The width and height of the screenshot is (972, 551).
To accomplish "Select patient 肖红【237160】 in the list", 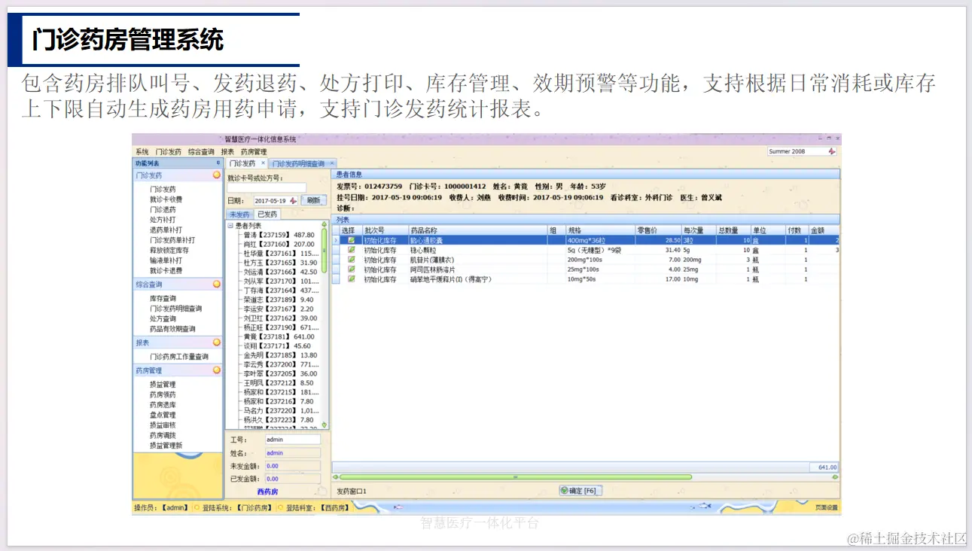I will coord(279,245).
